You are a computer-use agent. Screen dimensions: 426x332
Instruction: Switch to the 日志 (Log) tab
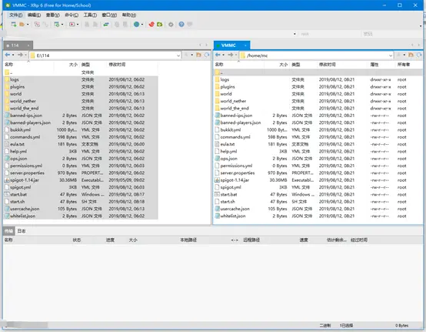tap(22, 231)
